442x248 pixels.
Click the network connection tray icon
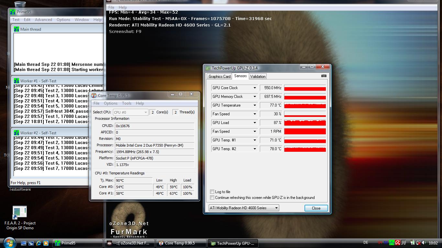(418, 243)
